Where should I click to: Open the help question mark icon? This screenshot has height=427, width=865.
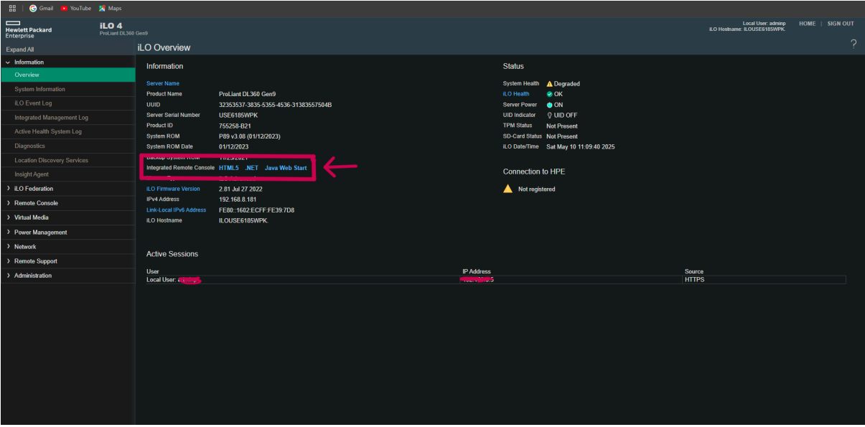[854, 44]
